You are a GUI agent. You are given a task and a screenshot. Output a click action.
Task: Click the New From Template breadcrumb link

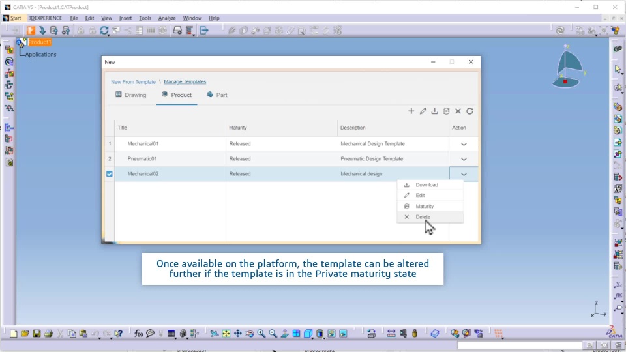coord(133,82)
